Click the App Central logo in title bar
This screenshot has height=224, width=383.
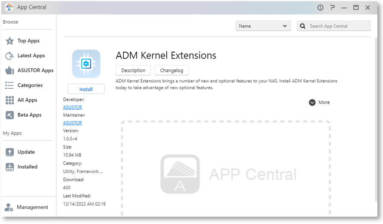9,7
